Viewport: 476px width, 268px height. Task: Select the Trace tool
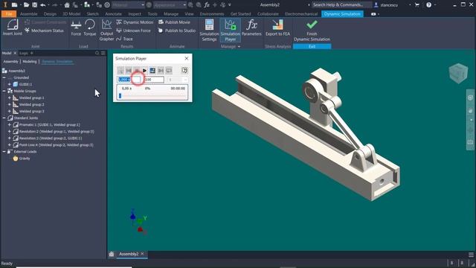click(x=124, y=39)
